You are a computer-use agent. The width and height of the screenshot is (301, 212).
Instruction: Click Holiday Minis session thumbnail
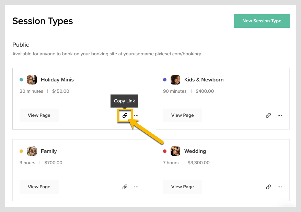coord(32,80)
